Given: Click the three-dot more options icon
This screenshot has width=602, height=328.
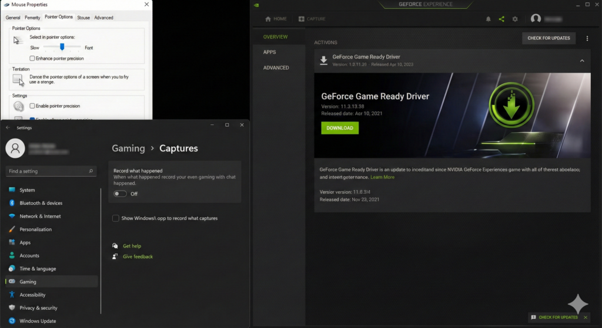Looking at the screenshot, I should click(587, 38).
